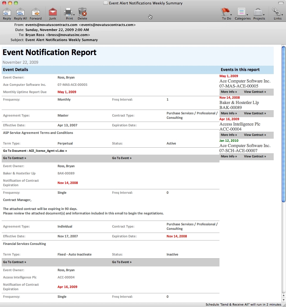Screen dimensions: 286x307
Task: Open document ACE_license_Agmt v1.doc
Action: click(35, 151)
